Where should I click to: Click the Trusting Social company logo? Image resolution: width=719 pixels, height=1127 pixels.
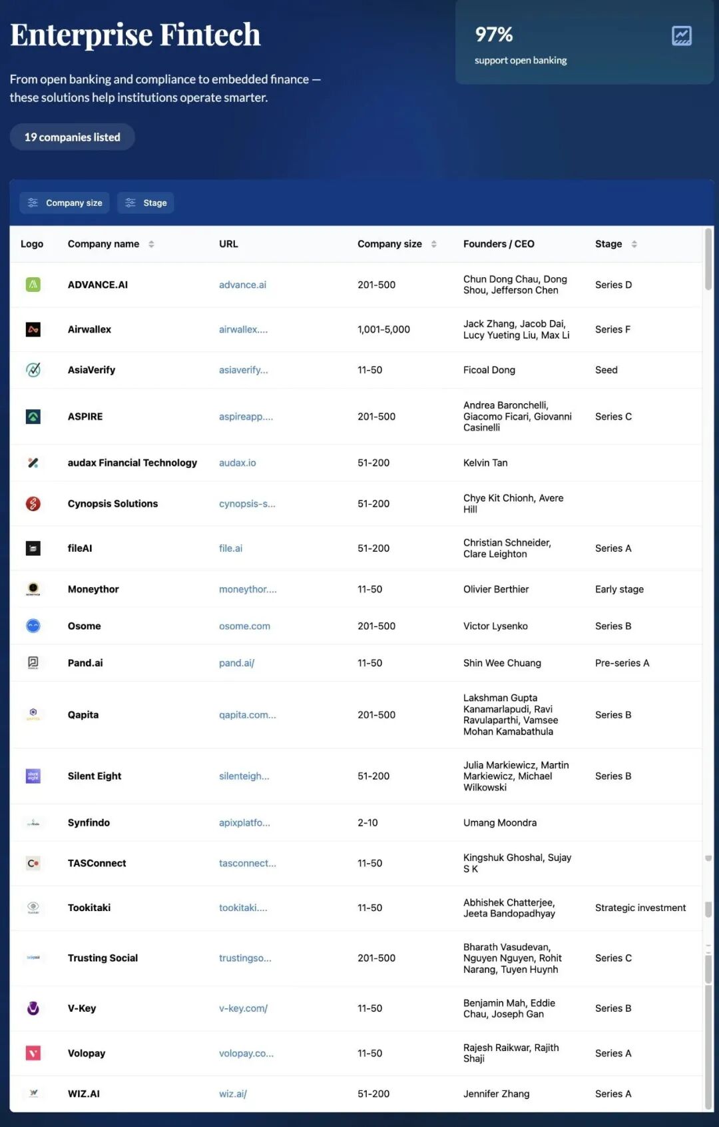[x=33, y=958]
